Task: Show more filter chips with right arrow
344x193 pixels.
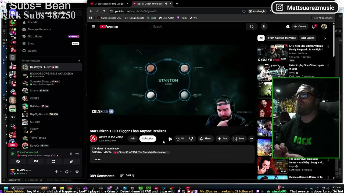Action: (325, 38)
